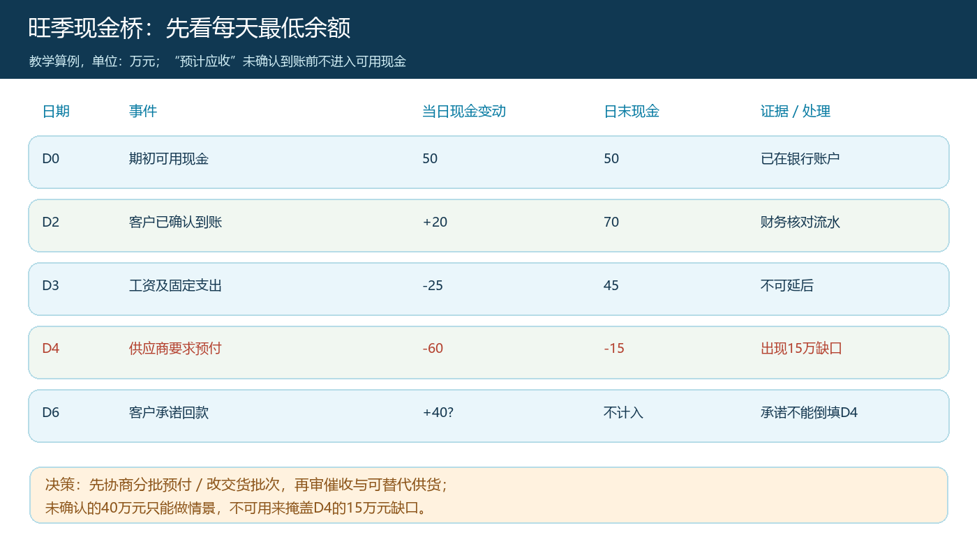977x537 pixels.
Task: Click the 日末现金 column header
Action: point(632,111)
